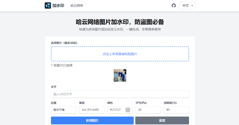Click the 加水印 brand title
This screenshot has width=239, height=125.
(x=58, y=6)
